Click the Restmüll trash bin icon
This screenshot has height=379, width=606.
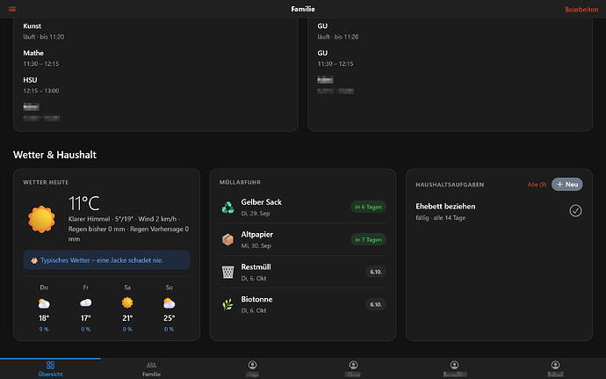[x=228, y=272]
